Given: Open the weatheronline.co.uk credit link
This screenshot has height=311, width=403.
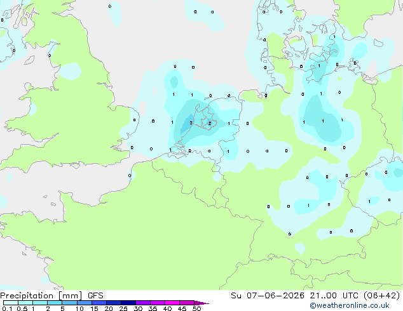Looking at the screenshot, I should [350, 305].
